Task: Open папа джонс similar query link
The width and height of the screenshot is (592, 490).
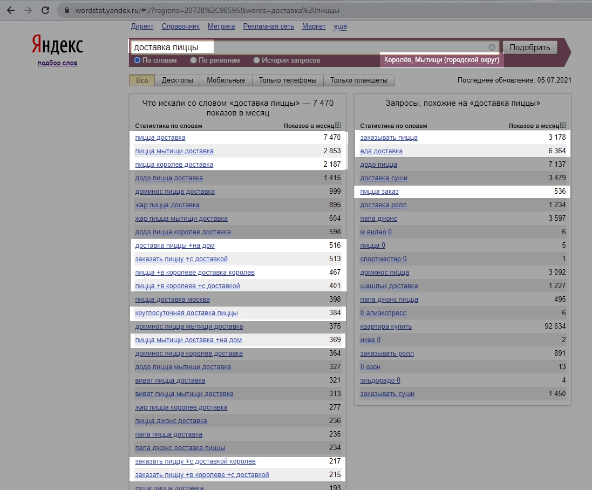Action: pos(379,219)
